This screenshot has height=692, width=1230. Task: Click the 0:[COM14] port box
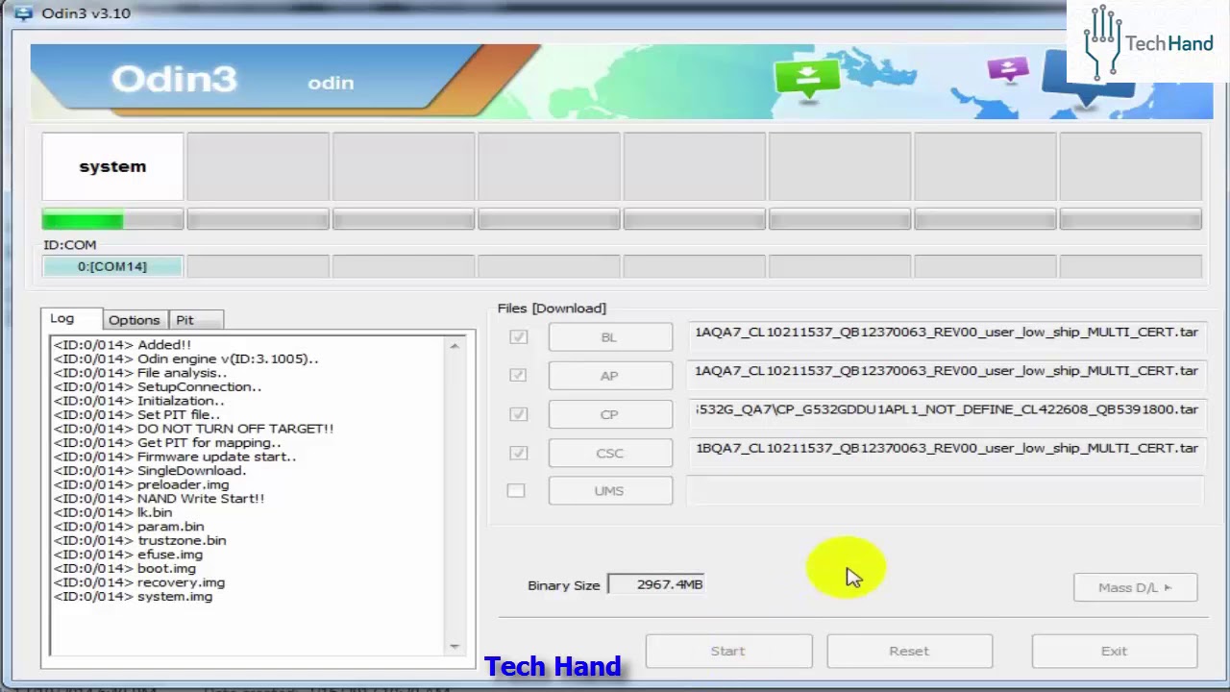click(x=112, y=266)
